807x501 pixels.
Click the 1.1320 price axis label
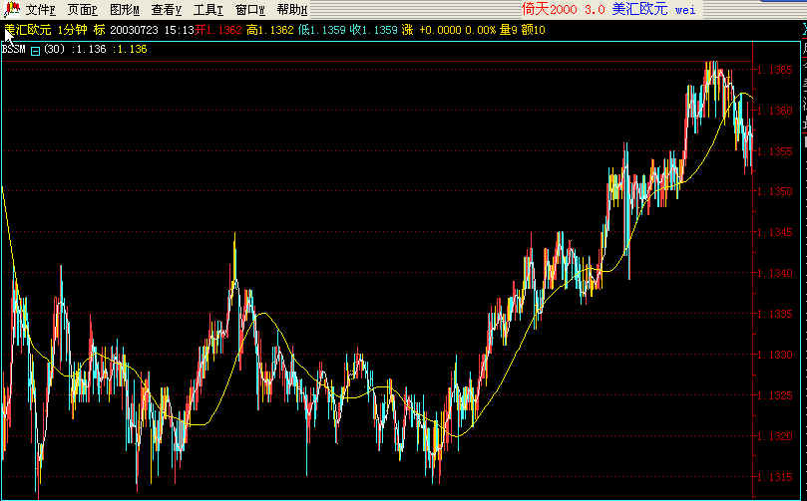click(x=775, y=435)
